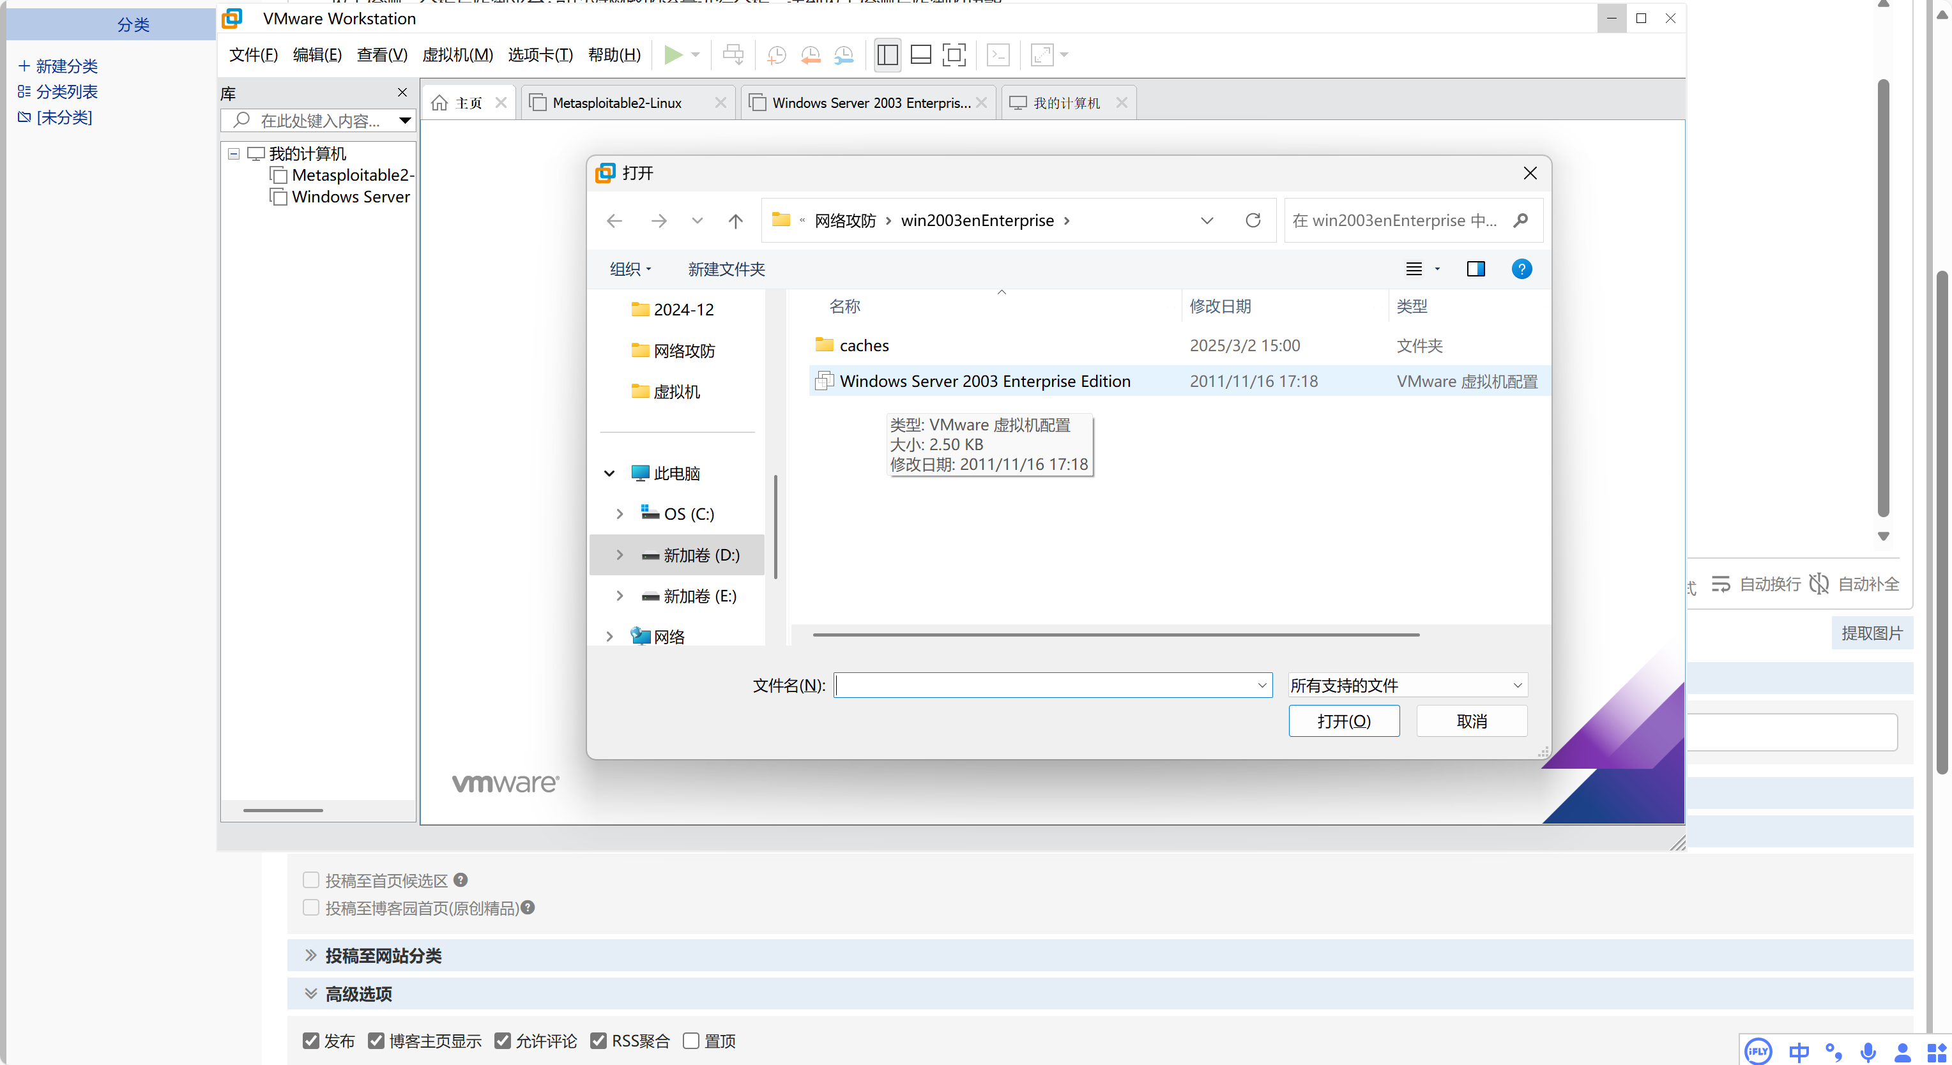This screenshot has width=1952, height=1065.
Task: Click the 打开(O) button
Action: coord(1343,721)
